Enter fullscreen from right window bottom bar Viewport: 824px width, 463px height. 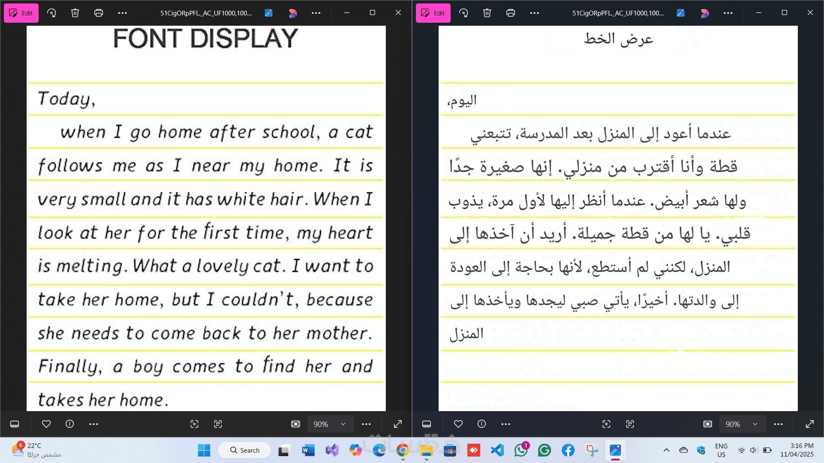(809, 424)
